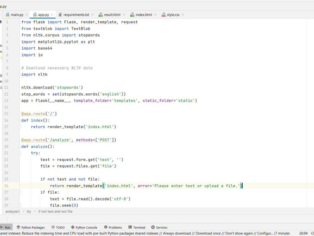Viewport: 314px width, 236px height.
Task: Open the Problems tool window
Action: [113, 228]
